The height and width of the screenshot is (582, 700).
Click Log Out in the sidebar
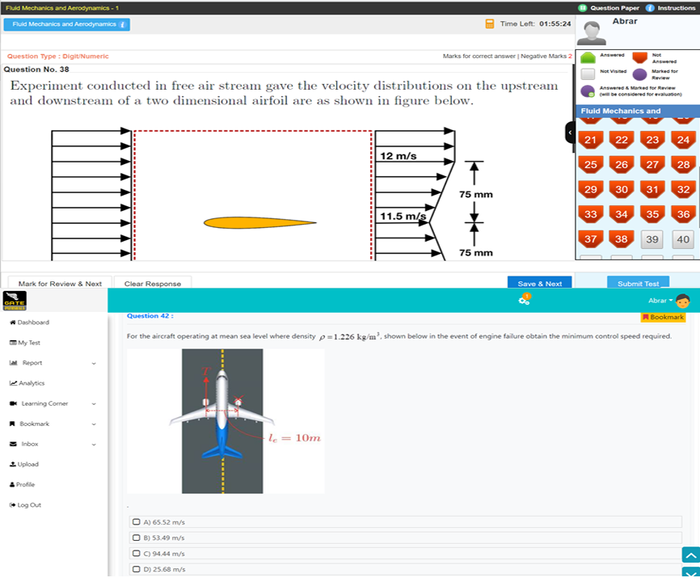click(27, 504)
